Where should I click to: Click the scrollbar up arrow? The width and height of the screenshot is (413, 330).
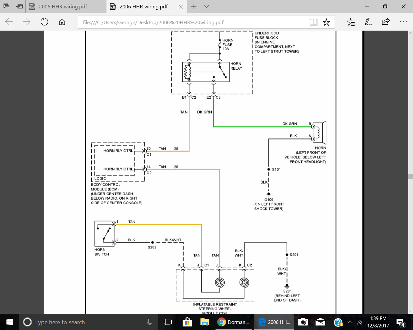point(410,33)
